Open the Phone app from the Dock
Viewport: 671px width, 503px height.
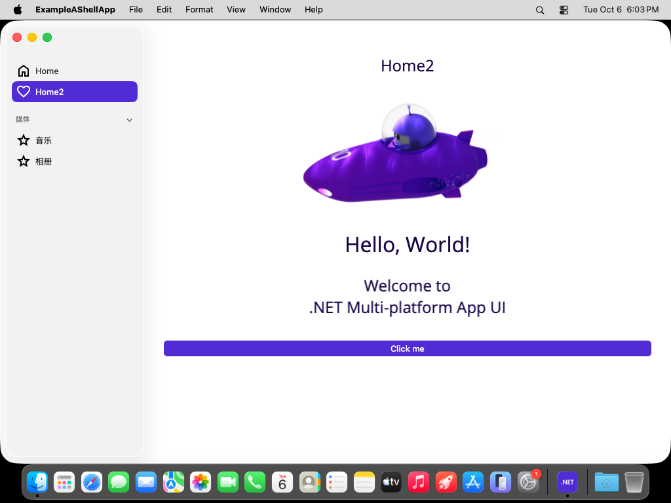(x=255, y=482)
